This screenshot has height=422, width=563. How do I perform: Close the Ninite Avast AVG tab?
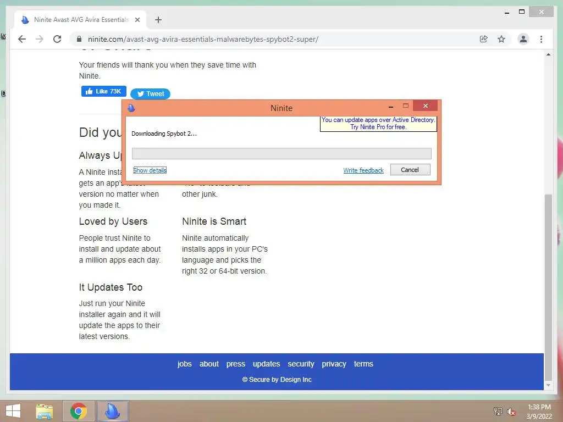click(x=137, y=20)
